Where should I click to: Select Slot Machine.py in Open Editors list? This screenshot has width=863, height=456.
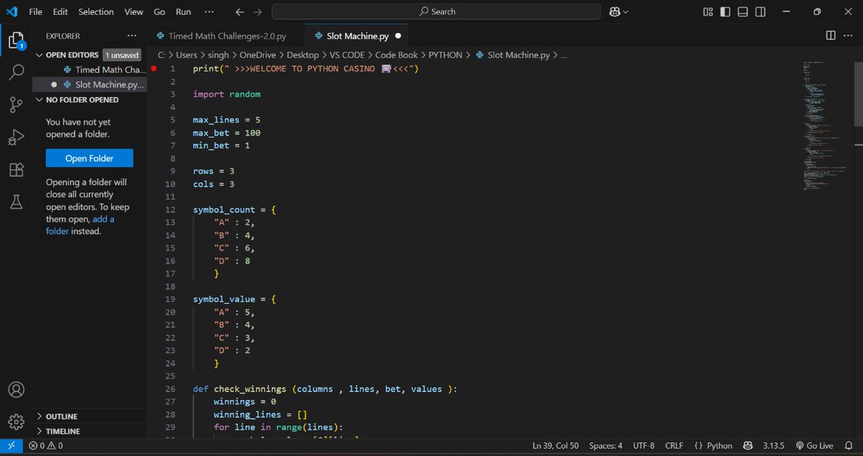click(89, 85)
